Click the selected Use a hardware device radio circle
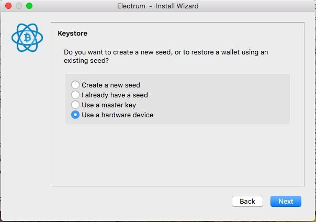Image resolution: width=316 pixels, height=222 pixels. coord(75,115)
